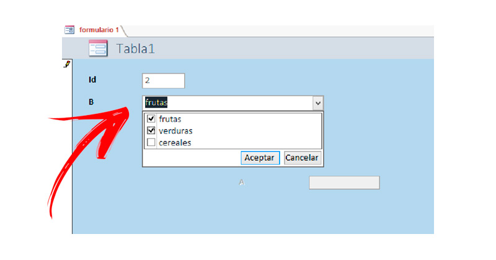
Task: Click the B combo box showing frutas
Action: [x=226, y=103]
